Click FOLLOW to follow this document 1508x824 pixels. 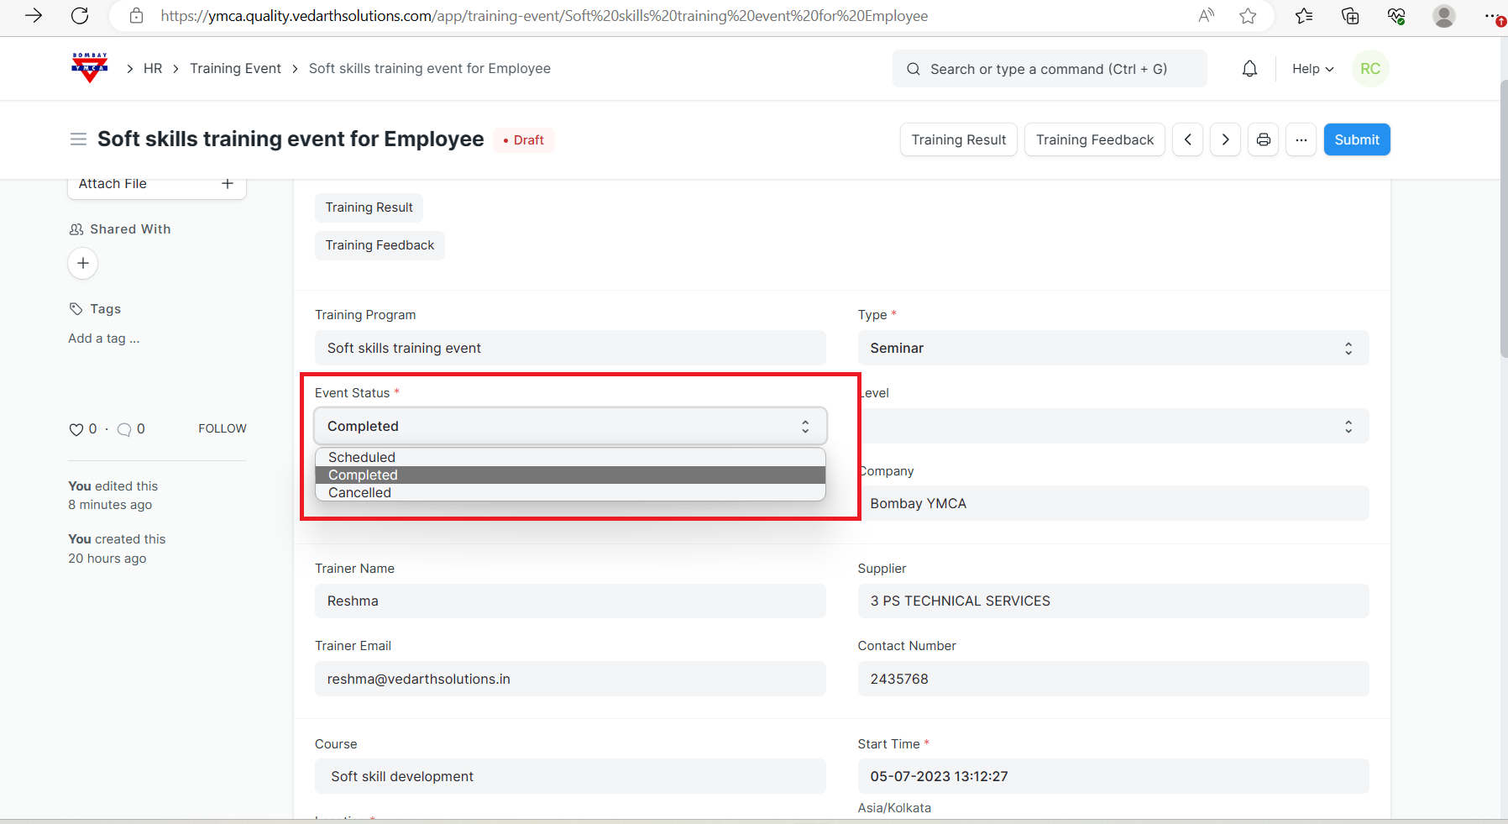click(x=222, y=428)
